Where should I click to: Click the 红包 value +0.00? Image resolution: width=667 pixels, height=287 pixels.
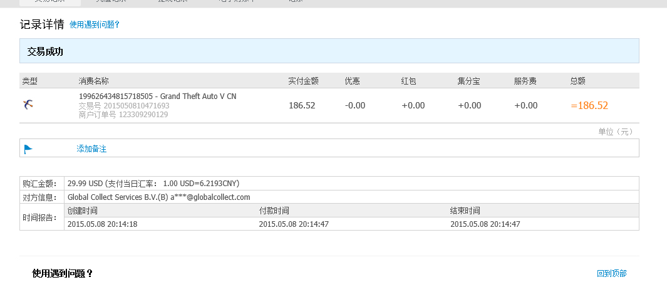(413, 105)
